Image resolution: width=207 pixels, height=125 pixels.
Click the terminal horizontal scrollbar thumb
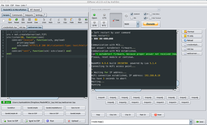pyautogui.click(x=118, y=90)
